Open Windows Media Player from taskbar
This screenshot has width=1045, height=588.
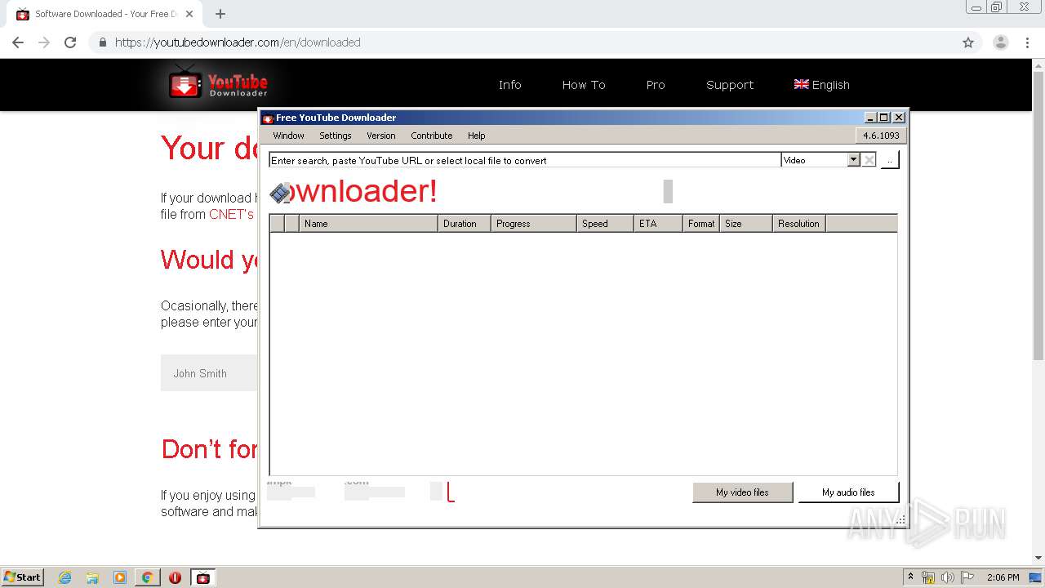click(120, 577)
